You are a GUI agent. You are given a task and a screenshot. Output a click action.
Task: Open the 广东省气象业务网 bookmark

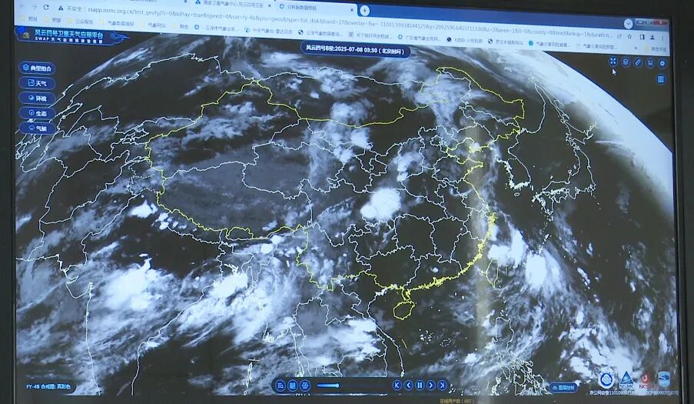click(419, 38)
